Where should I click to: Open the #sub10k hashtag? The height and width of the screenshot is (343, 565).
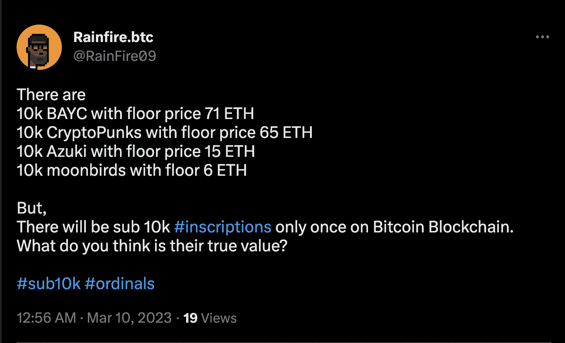click(49, 283)
